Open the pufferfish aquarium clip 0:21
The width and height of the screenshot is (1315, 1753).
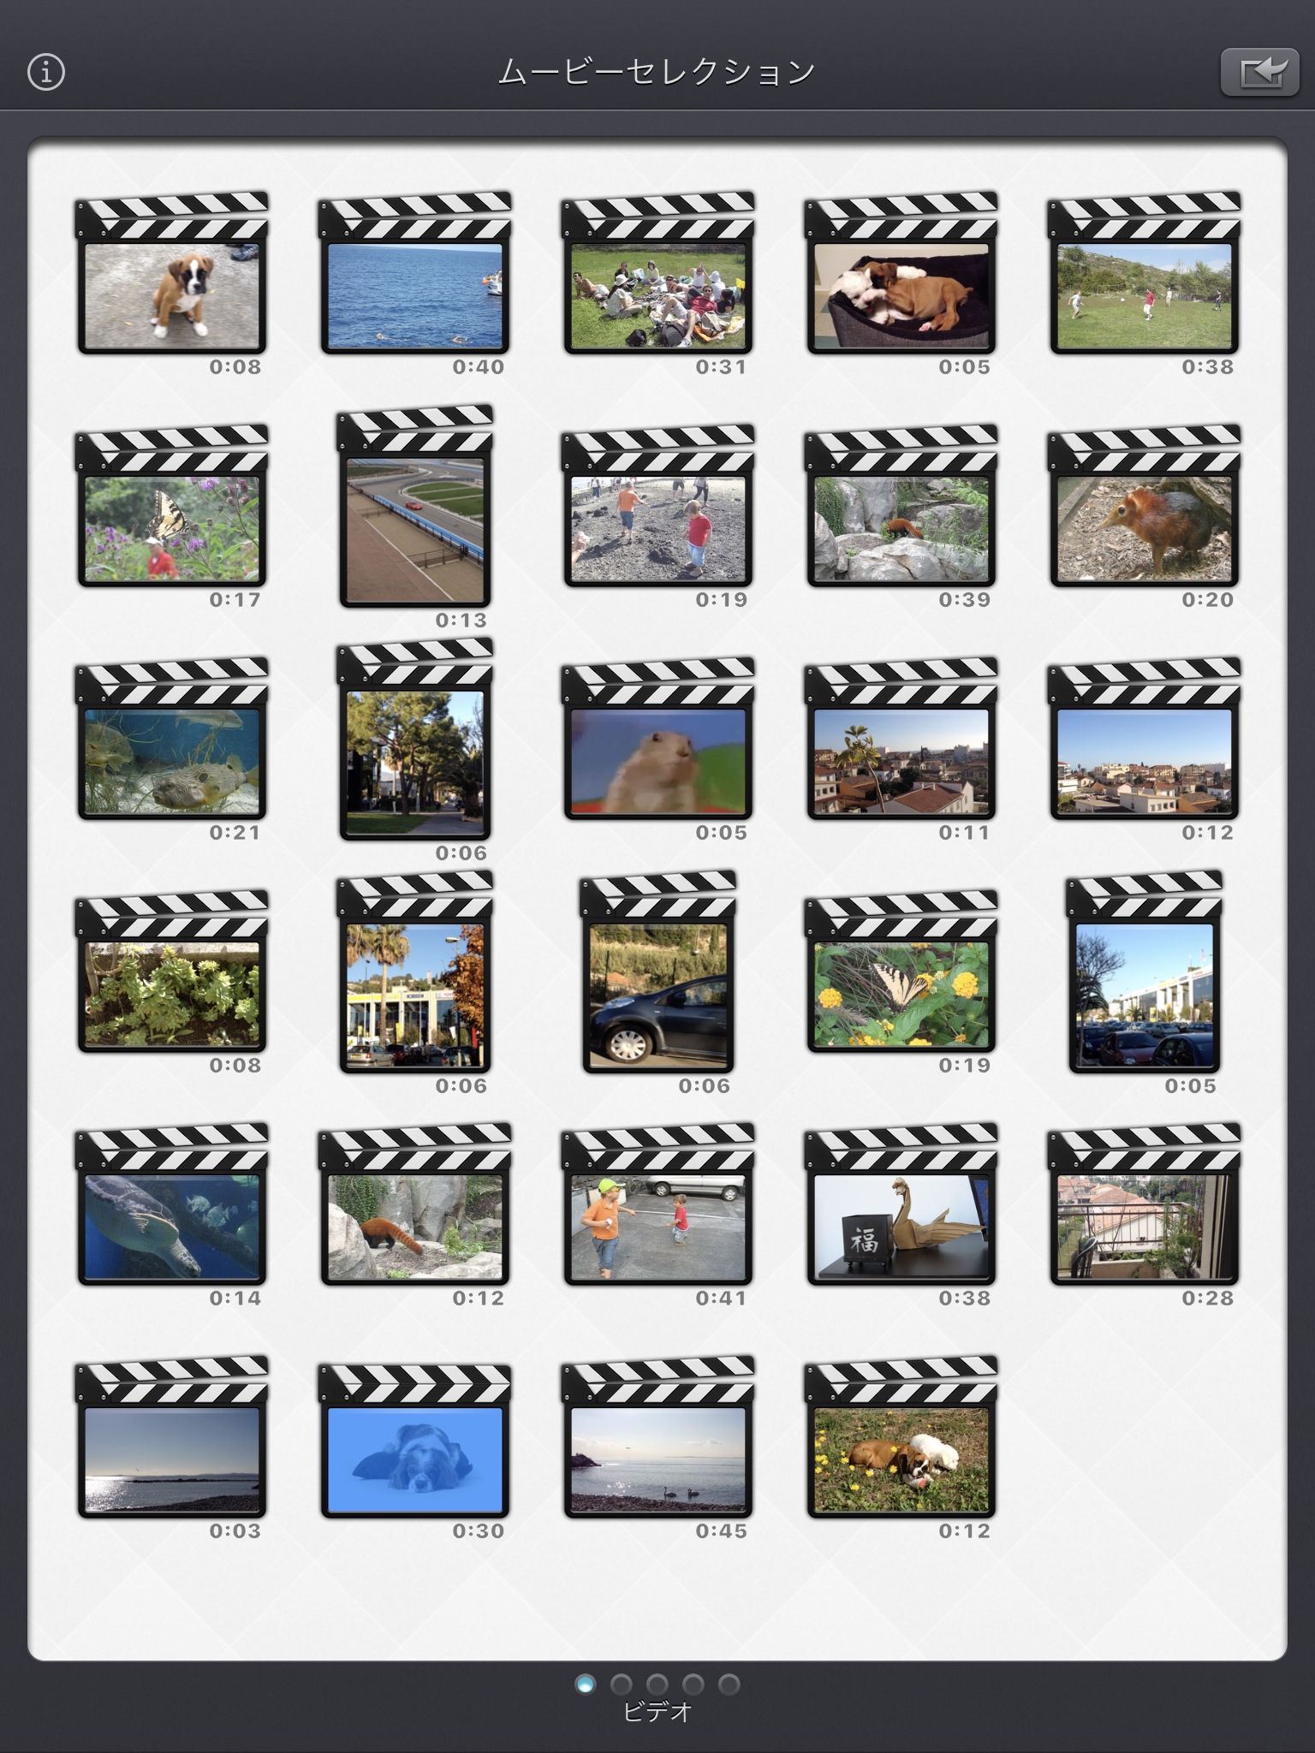click(172, 739)
